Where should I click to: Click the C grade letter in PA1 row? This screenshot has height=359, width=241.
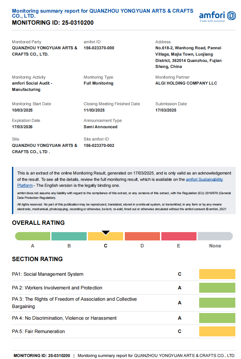point(180,274)
